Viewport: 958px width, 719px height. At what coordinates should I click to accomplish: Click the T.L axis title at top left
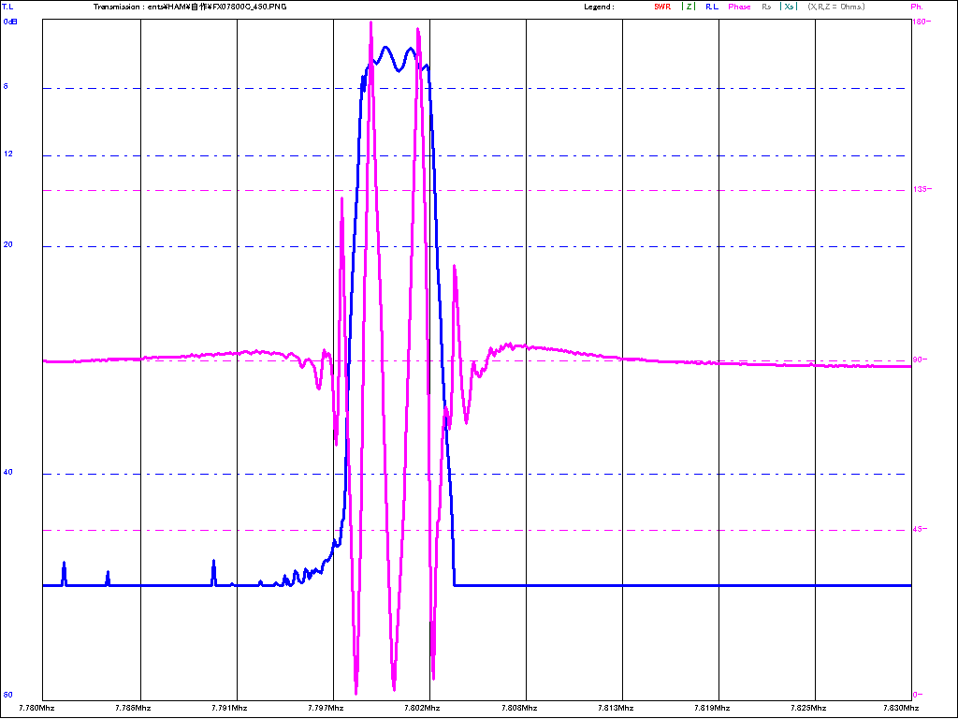click(x=8, y=7)
